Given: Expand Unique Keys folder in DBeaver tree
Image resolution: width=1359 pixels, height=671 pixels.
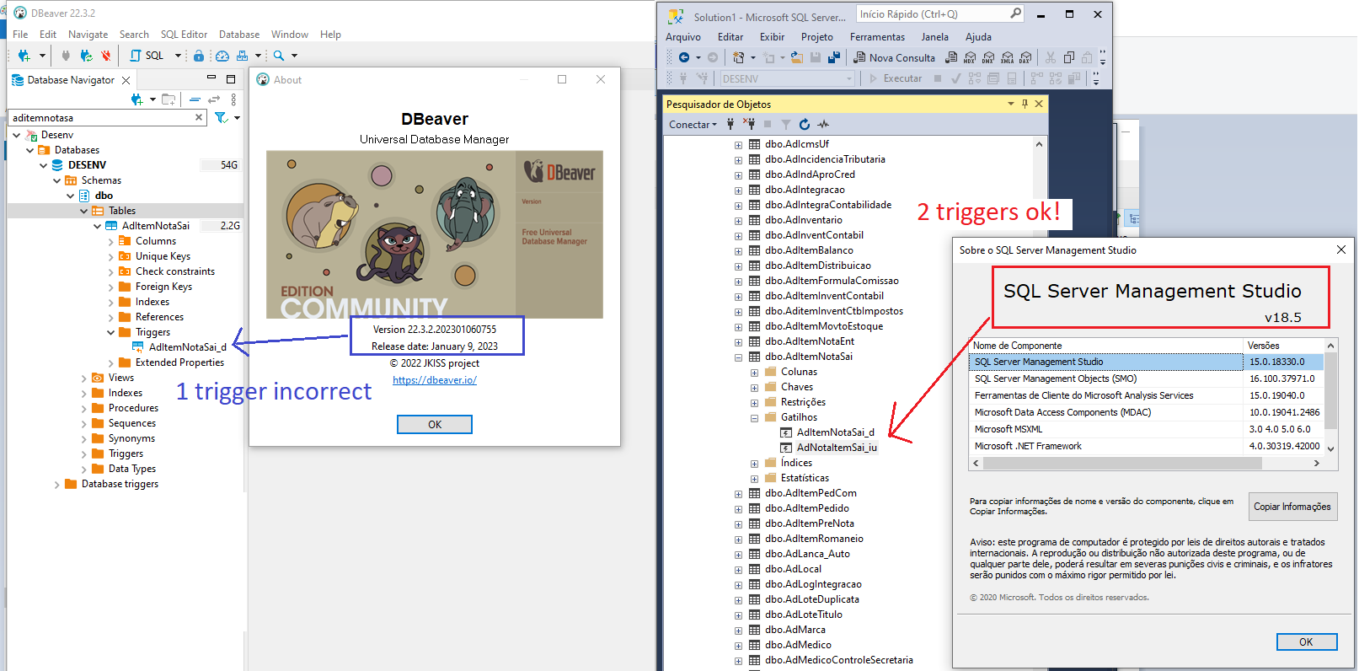Looking at the screenshot, I should (111, 257).
